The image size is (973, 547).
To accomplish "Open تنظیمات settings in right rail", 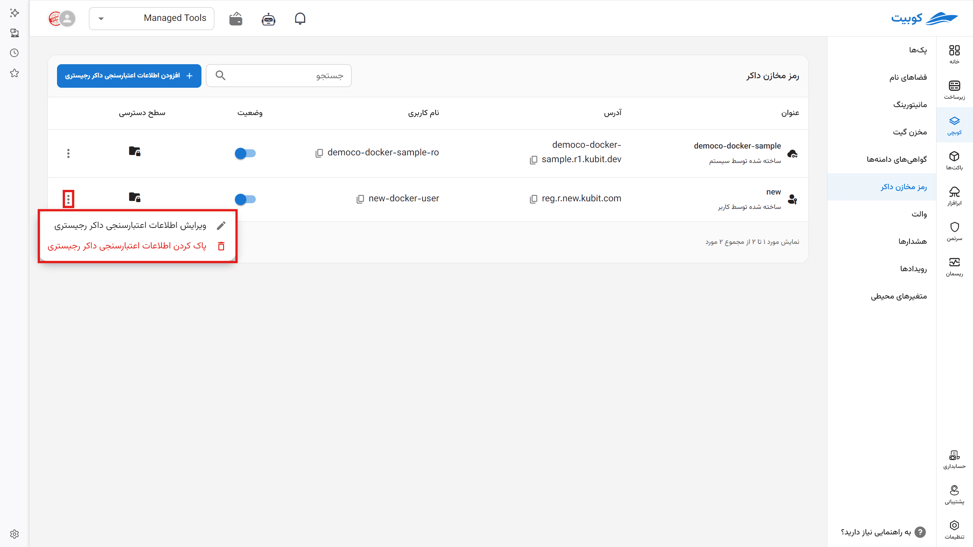I will (x=954, y=530).
